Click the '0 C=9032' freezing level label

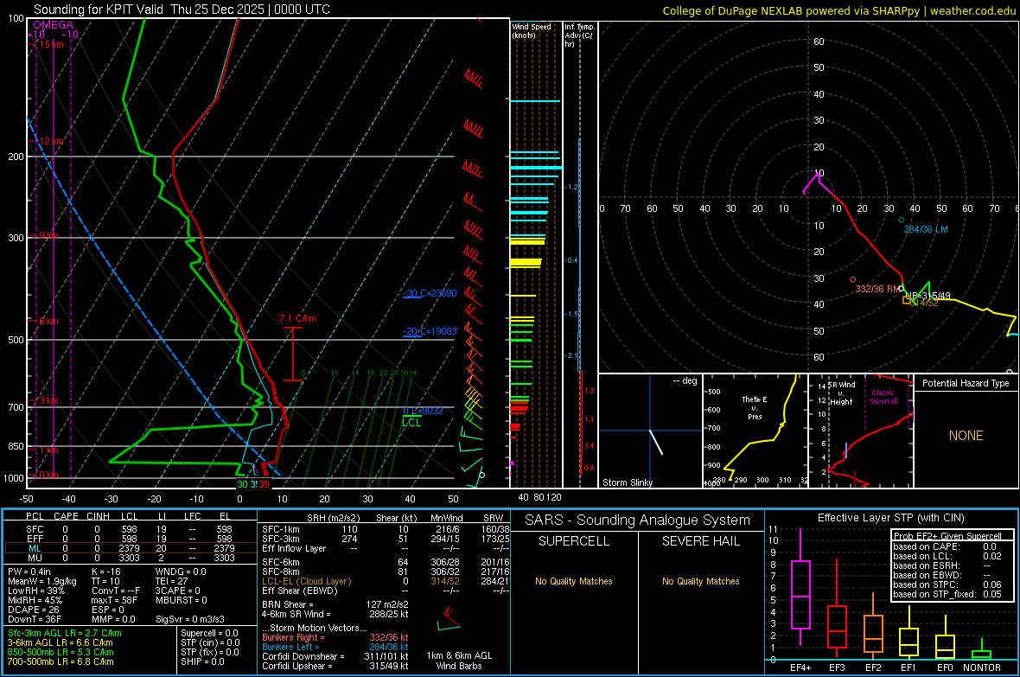click(423, 411)
